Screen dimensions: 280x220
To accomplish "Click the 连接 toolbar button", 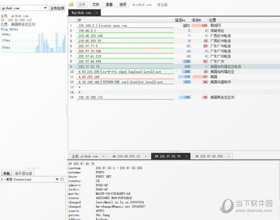I will click(82, 4).
